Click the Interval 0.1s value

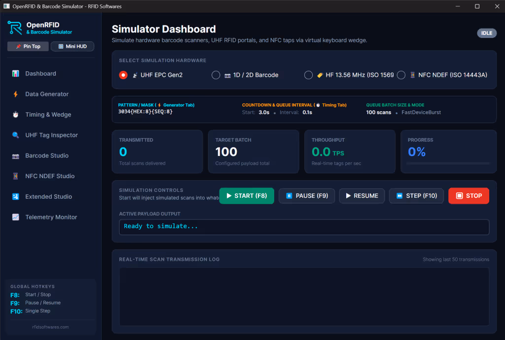pyautogui.click(x=307, y=113)
